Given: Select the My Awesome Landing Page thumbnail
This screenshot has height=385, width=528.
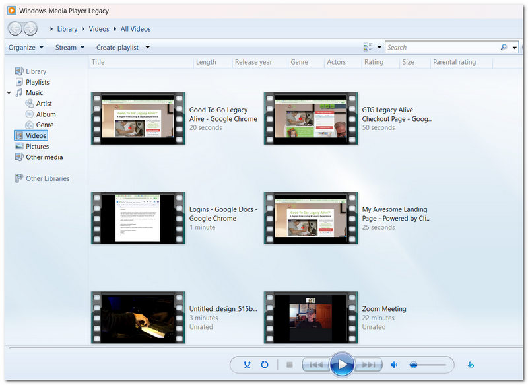Looking at the screenshot, I should [x=311, y=219].
